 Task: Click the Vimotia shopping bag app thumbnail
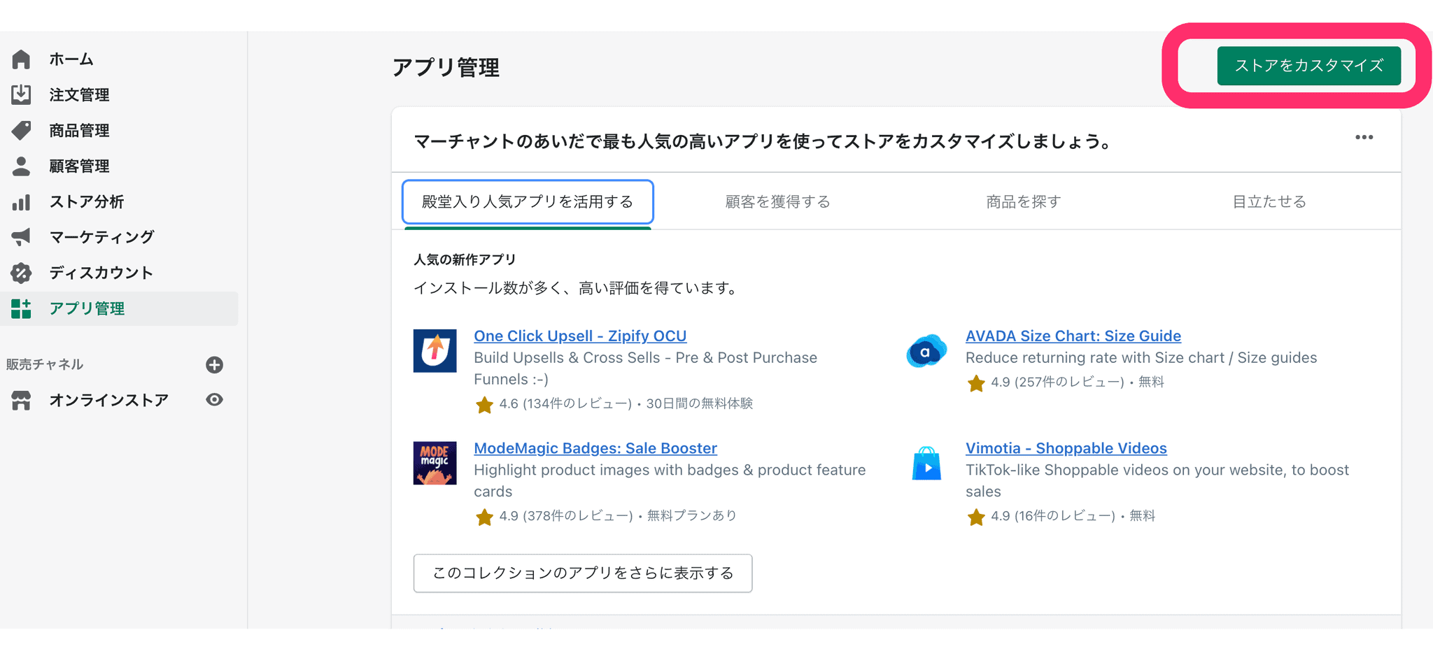click(926, 463)
